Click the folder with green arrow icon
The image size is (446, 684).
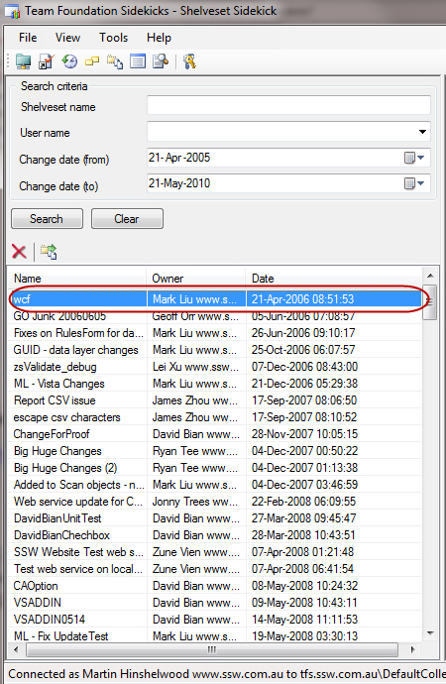(49, 252)
